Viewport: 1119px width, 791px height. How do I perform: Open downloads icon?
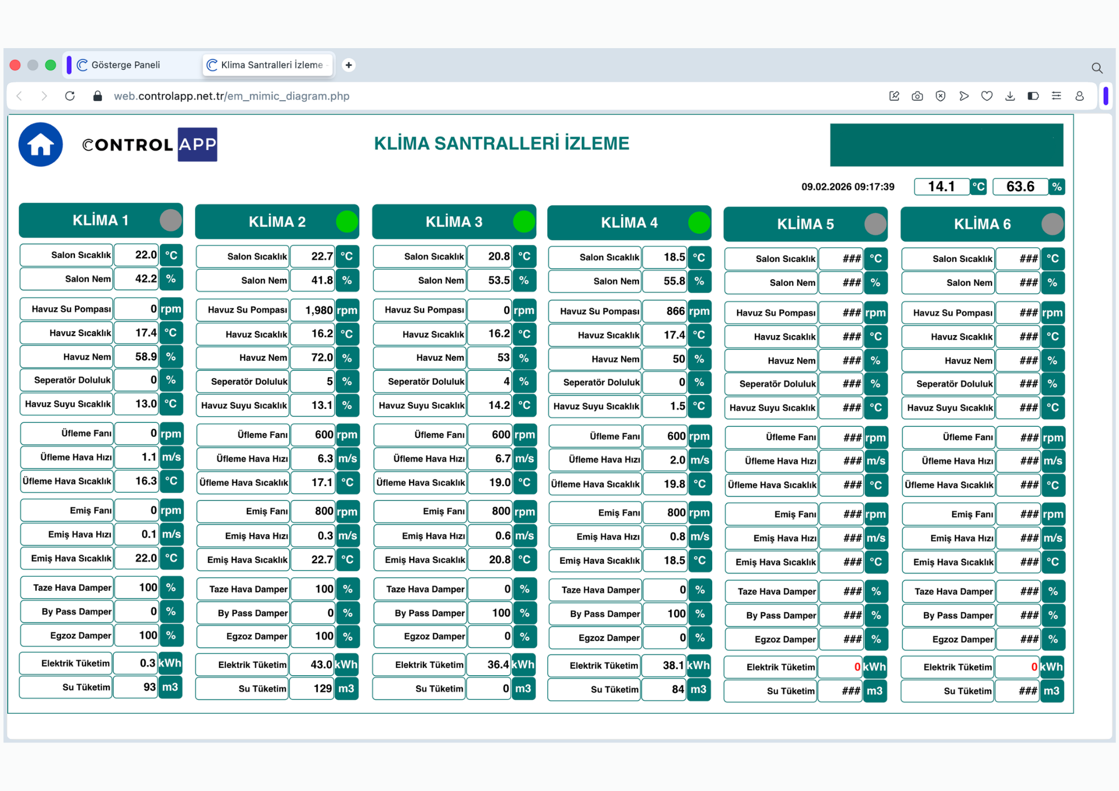[1010, 96]
